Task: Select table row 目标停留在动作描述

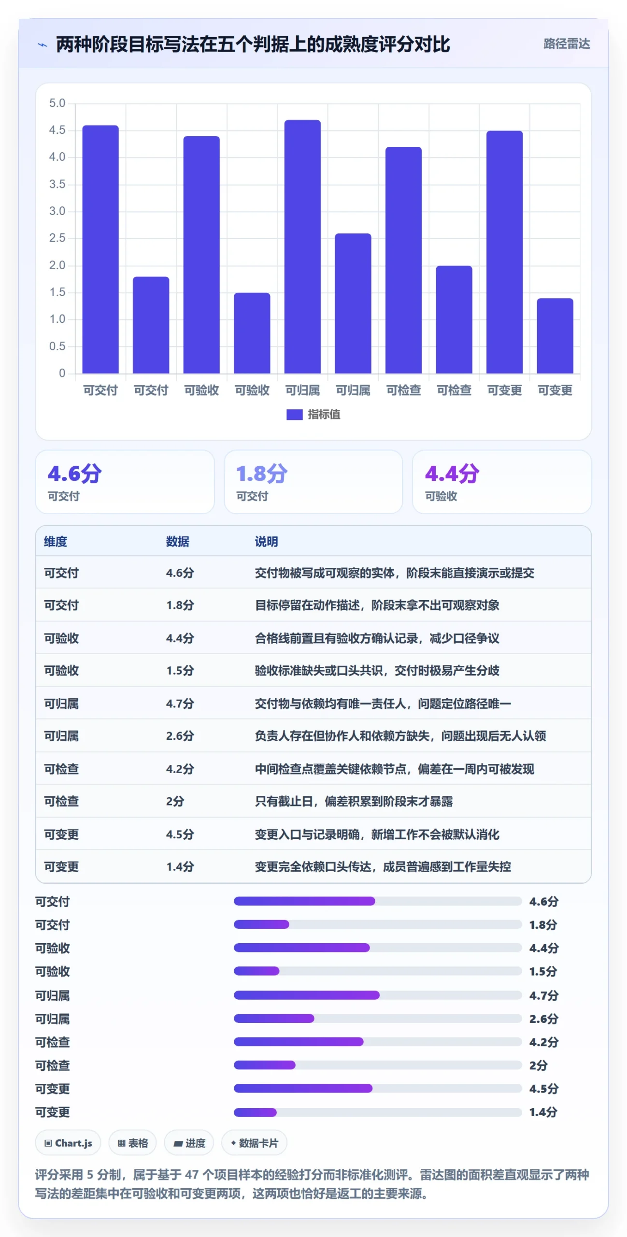Action: tap(313, 605)
